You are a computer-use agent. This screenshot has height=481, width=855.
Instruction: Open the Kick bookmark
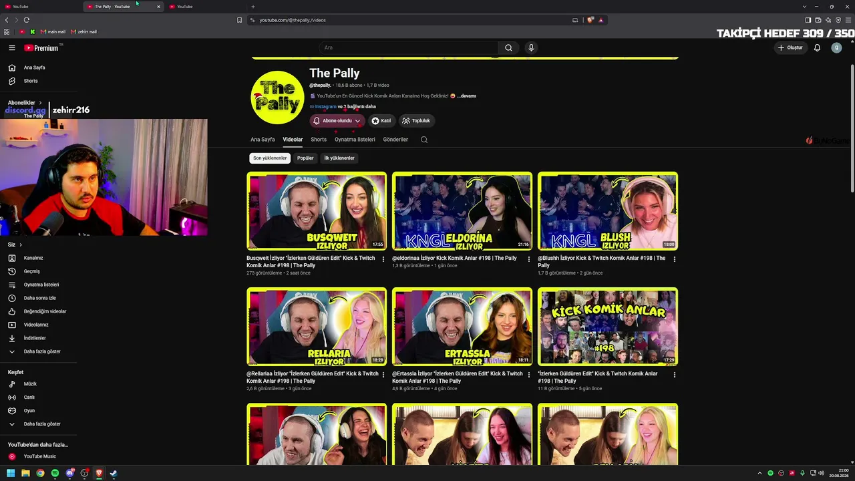coord(32,31)
